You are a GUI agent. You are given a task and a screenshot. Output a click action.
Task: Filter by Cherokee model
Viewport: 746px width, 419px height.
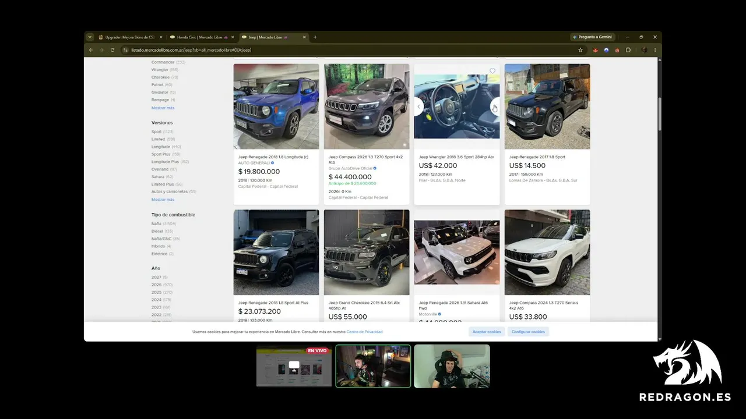[x=165, y=77]
